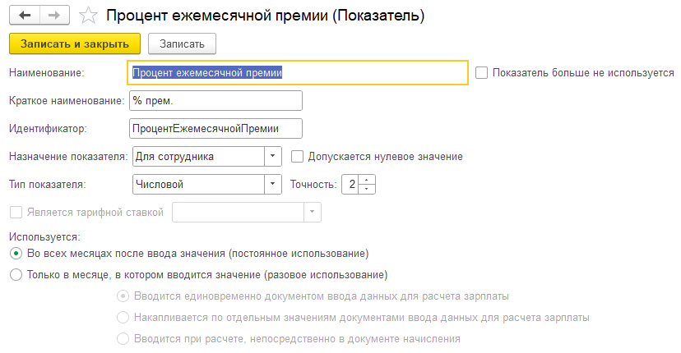Go forward with the right arrow icon
This screenshot has height=353, width=681.
coord(54,16)
